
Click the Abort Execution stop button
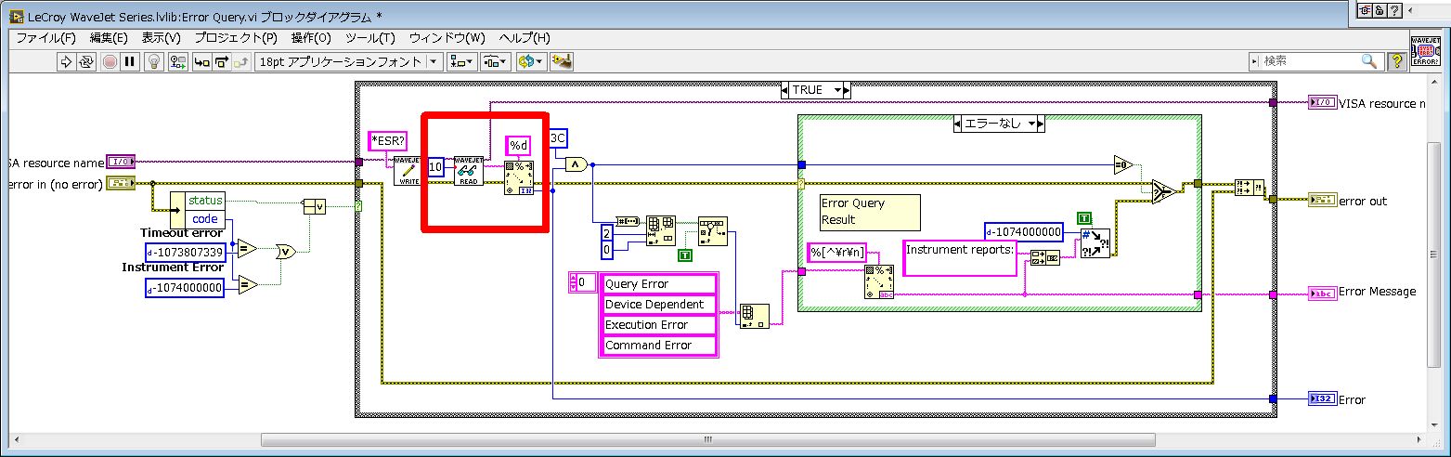click(110, 61)
